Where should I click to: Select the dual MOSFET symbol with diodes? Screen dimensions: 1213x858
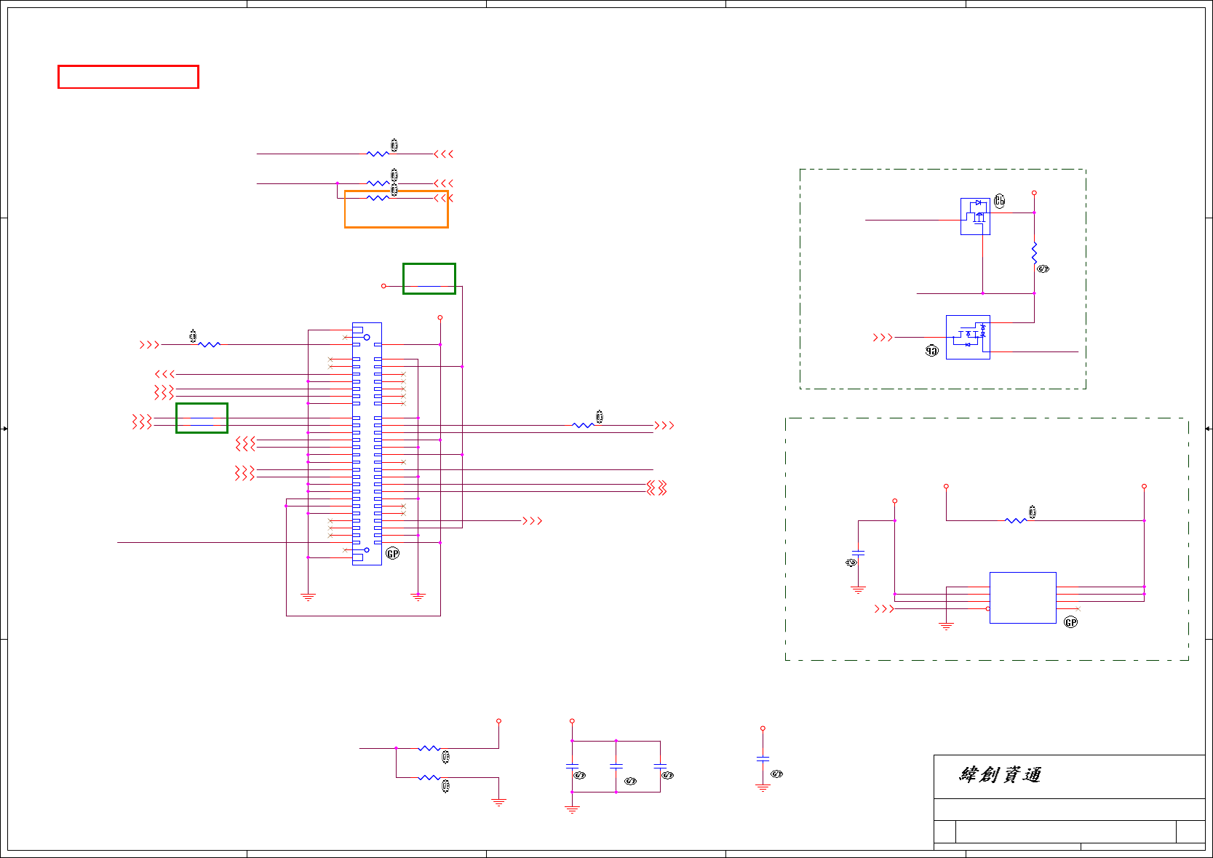coord(968,337)
